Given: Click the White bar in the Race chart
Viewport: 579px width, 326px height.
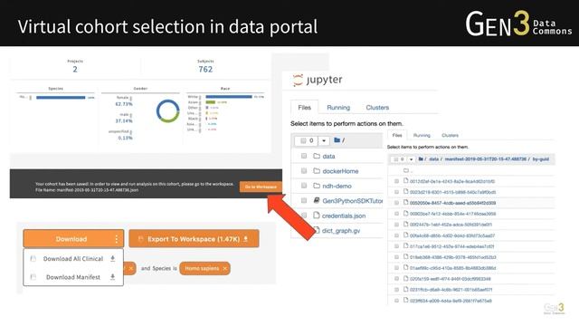Looking at the screenshot, I should [x=229, y=97].
